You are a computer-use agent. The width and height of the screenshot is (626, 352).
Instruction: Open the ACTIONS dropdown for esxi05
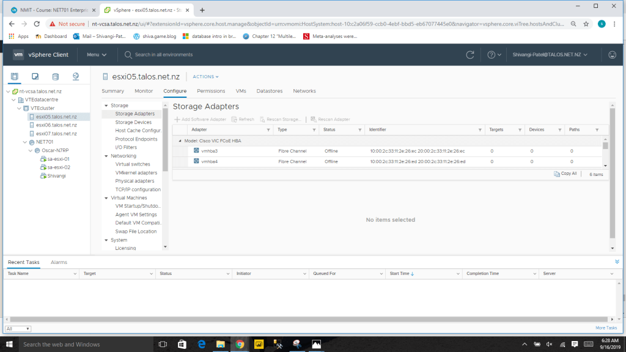(x=205, y=77)
